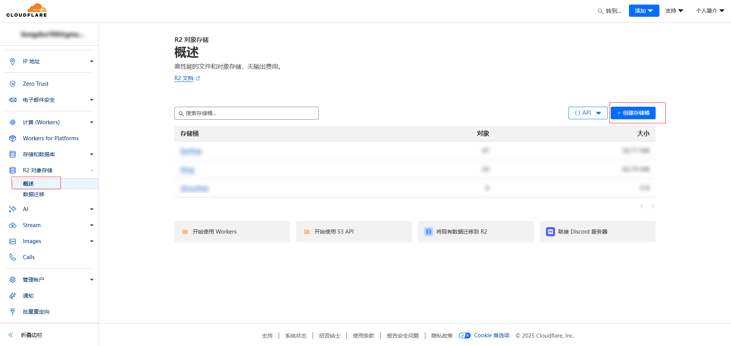This screenshot has height=346, width=731.
Task: Click the Images picture icon
Action: (13, 241)
